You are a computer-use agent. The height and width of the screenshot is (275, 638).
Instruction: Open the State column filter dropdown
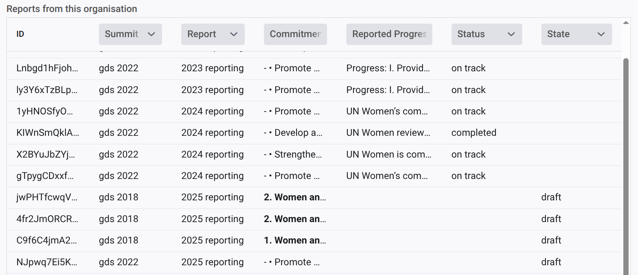pyautogui.click(x=576, y=34)
